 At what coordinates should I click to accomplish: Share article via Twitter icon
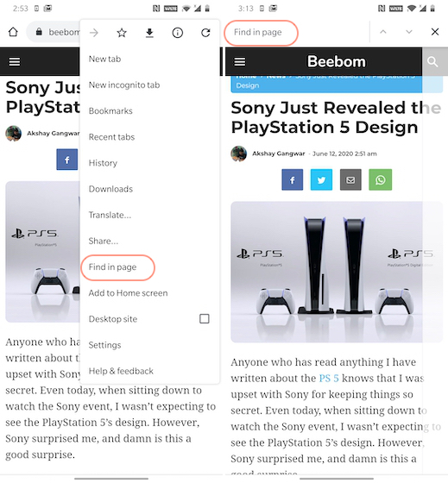coord(321,179)
